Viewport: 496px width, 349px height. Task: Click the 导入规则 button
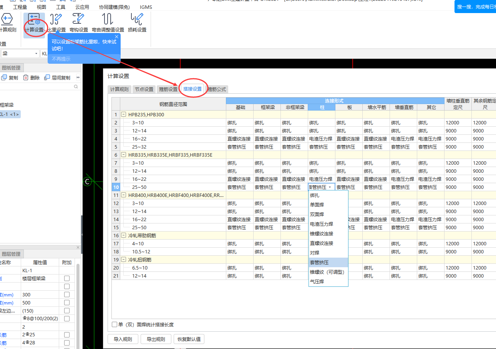click(x=123, y=339)
